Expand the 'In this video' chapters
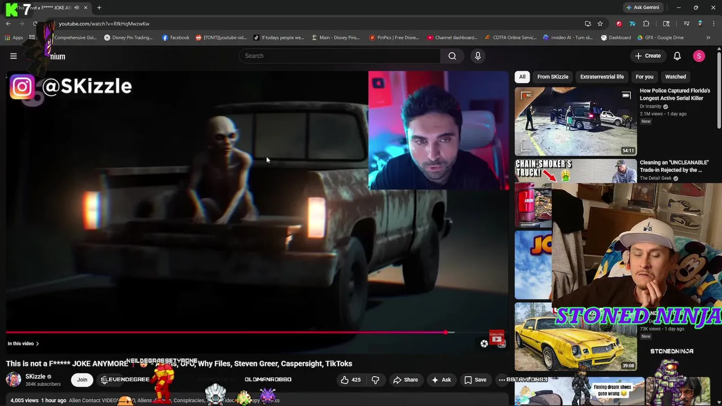Screen dimensions: 722x406 pyautogui.click(x=23, y=343)
